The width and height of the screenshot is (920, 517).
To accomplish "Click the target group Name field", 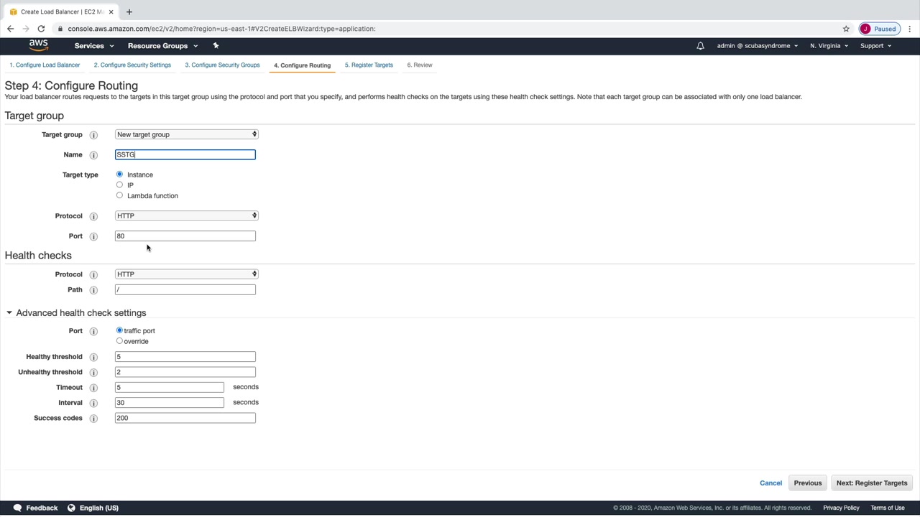I will 185,154.
